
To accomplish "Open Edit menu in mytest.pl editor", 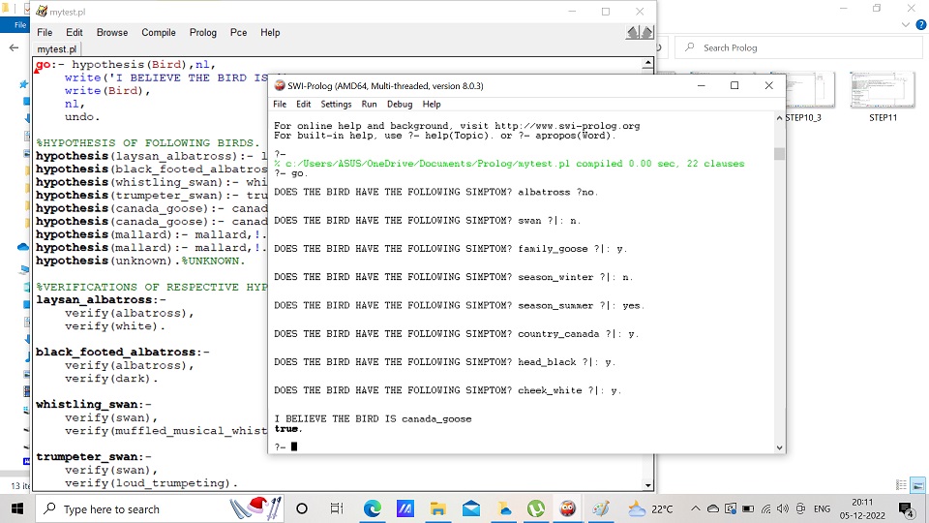I will point(75,33).
